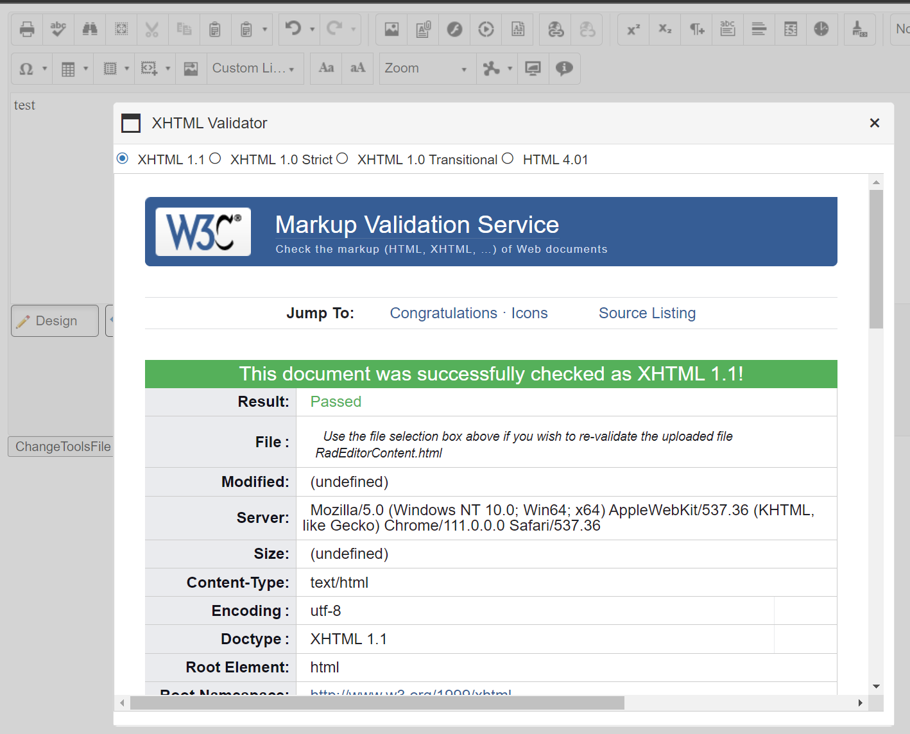Click the horizontal scrollbar right arrow
This screenshot has height=734, width=910.
tap(860, 703)
